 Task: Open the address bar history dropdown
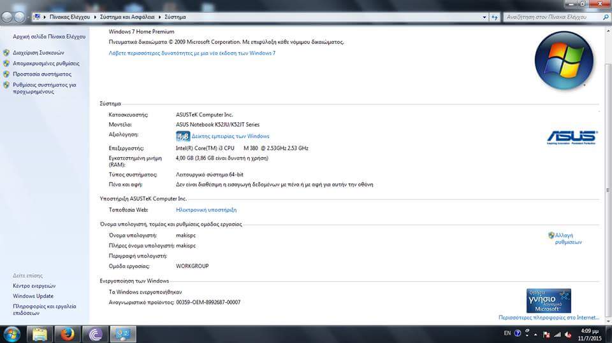(484, 17)
